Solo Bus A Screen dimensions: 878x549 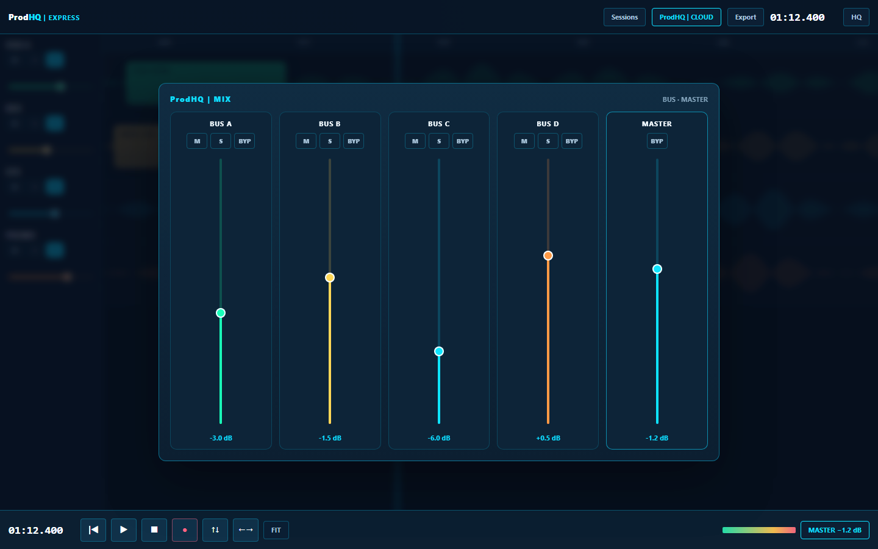[221, 141]
